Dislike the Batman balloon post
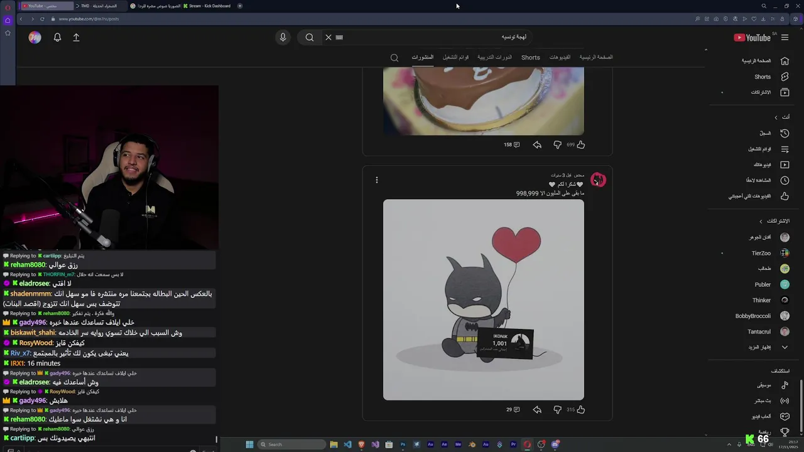 pyautogui.click(x=557, y=409)
